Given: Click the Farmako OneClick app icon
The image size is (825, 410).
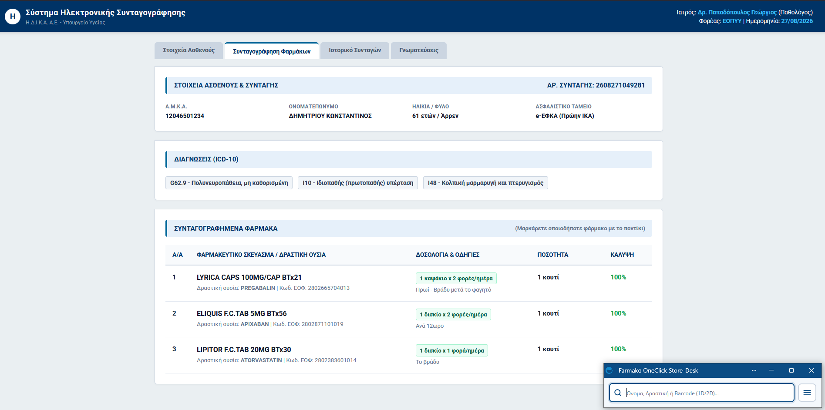Looking at the screenshot, I should point(609,370).
